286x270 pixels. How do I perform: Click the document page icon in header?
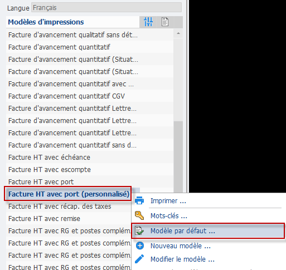click(165, 22)
